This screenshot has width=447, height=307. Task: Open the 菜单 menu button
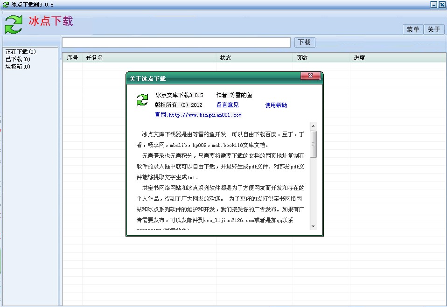412,29
